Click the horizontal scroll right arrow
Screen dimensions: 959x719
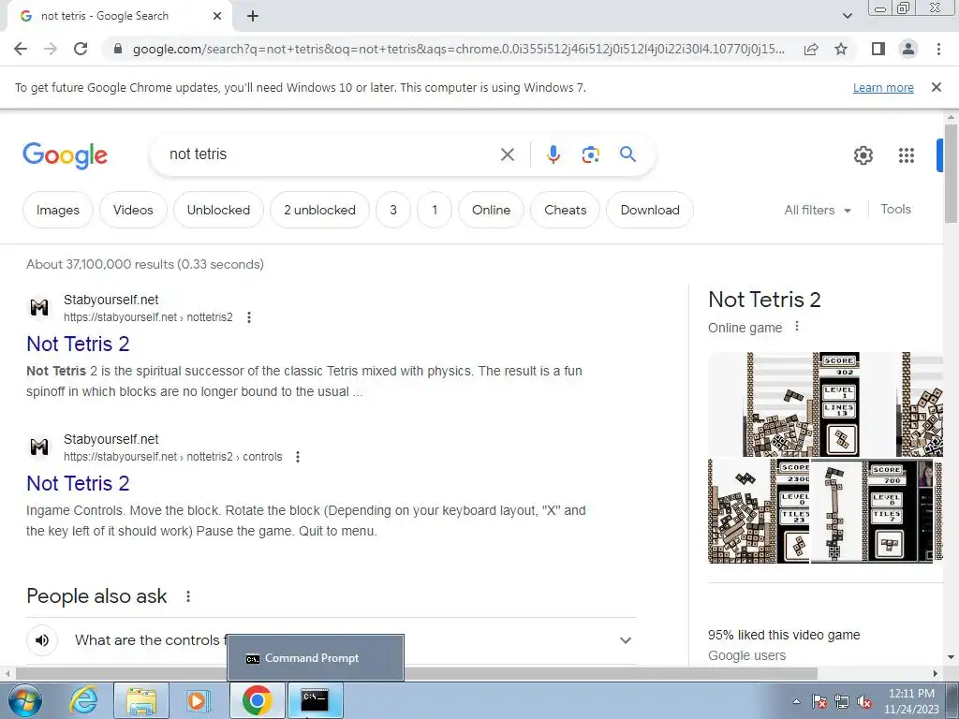pyautogui.click(x=936, y=673)
